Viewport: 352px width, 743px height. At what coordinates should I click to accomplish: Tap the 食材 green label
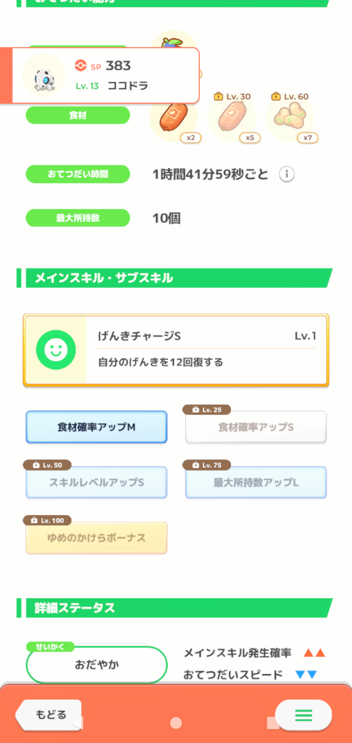[x=78, y=115]
